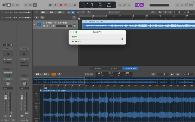195x122 pixels.
Task: Expand the リージョン inspector section
Action: pos(2,12)
